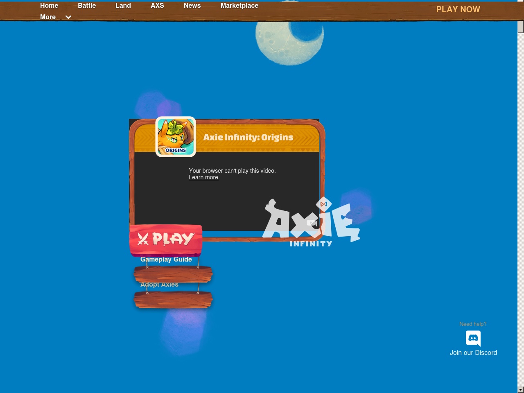
Task: Click the Axie Infinity logo
Action: [x=311, y=222]
